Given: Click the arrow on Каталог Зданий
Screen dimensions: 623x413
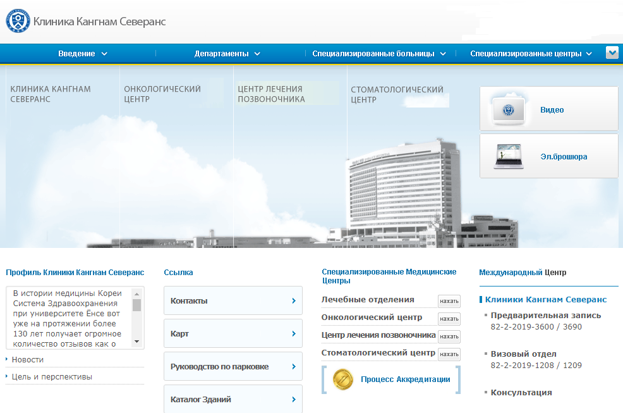Looking at the screenshot, I should tap(294, 400).
